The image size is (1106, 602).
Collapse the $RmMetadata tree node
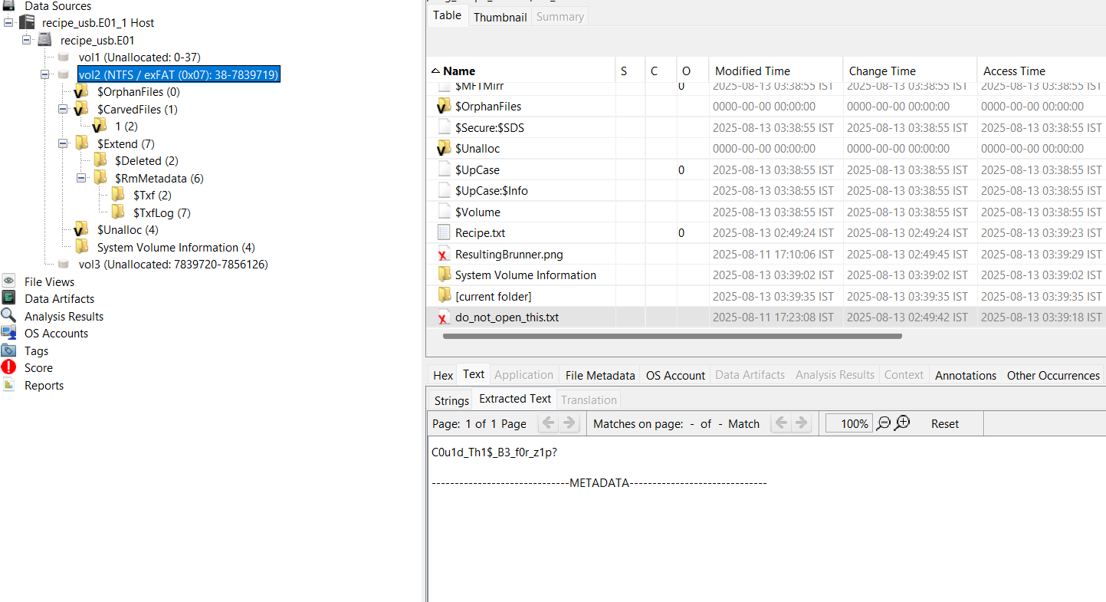[82, 177]
